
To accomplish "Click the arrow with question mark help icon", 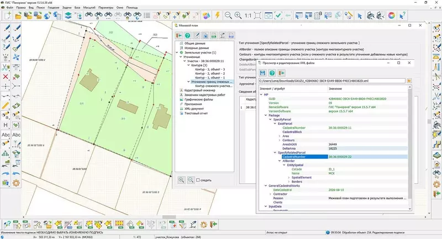I will [402, 15].
